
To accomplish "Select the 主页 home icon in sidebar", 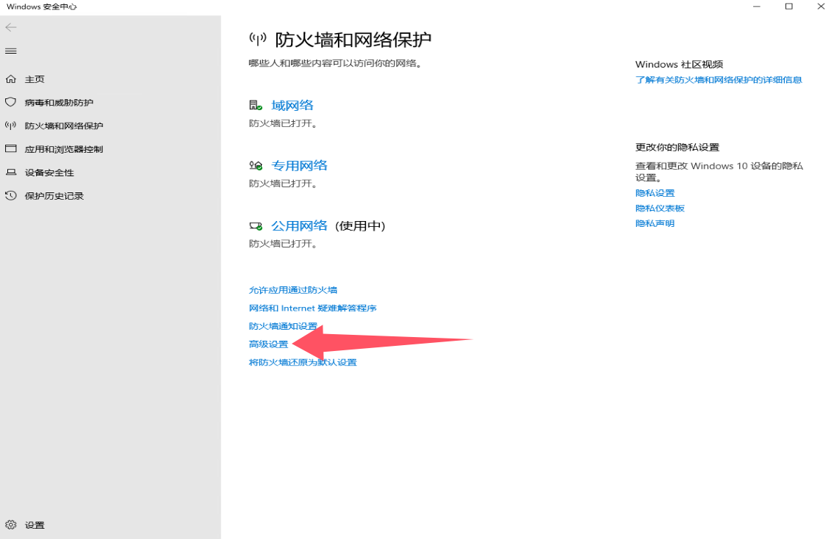I will (x=10, y=79).
